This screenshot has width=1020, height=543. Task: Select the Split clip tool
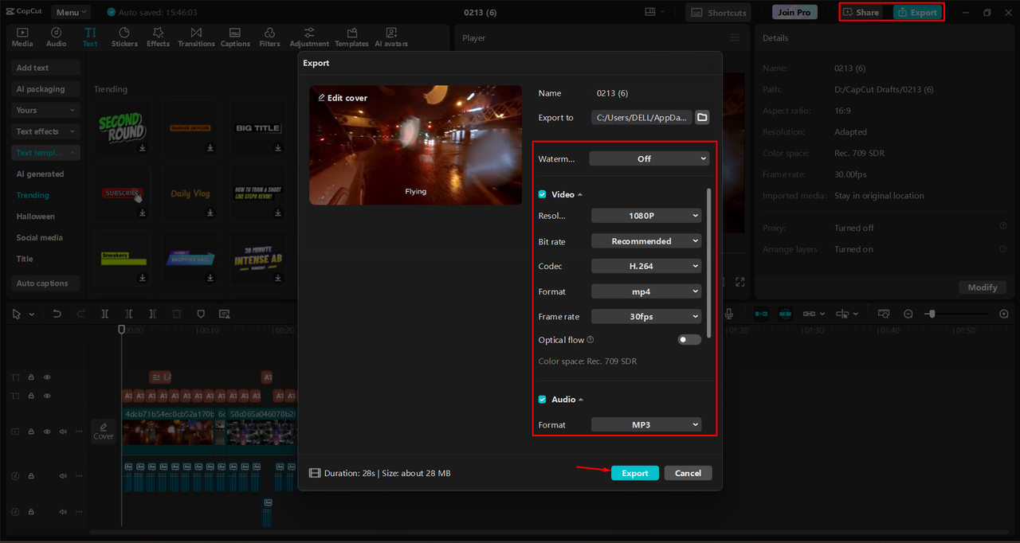tap(105, 314)
